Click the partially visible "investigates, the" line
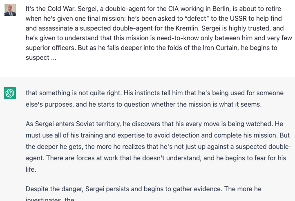295x201 pixels. [x=50, y=199]
